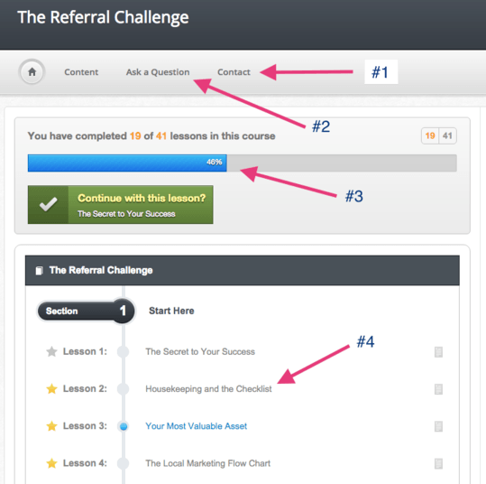Open Your Most Valuable Asset lesson link
The image size is (486, 484).
tap(197, 426)
